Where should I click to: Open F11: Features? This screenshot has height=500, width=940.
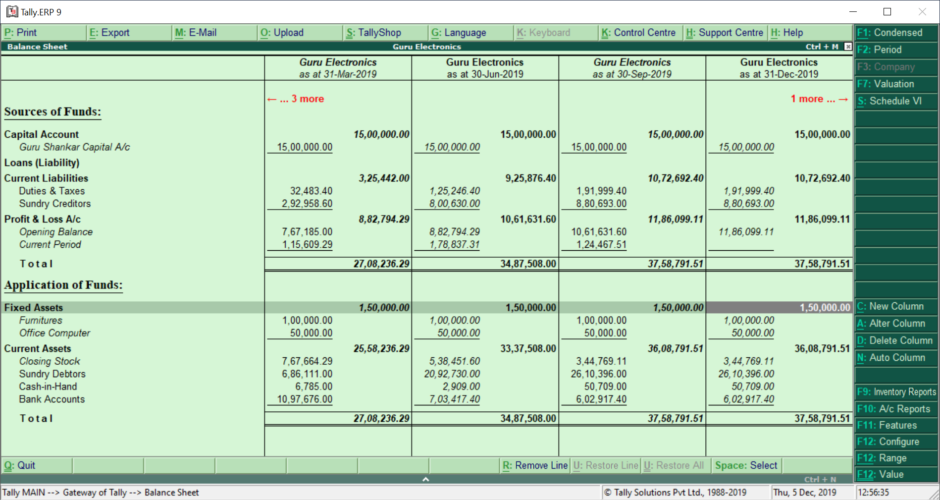pos(894,425)
